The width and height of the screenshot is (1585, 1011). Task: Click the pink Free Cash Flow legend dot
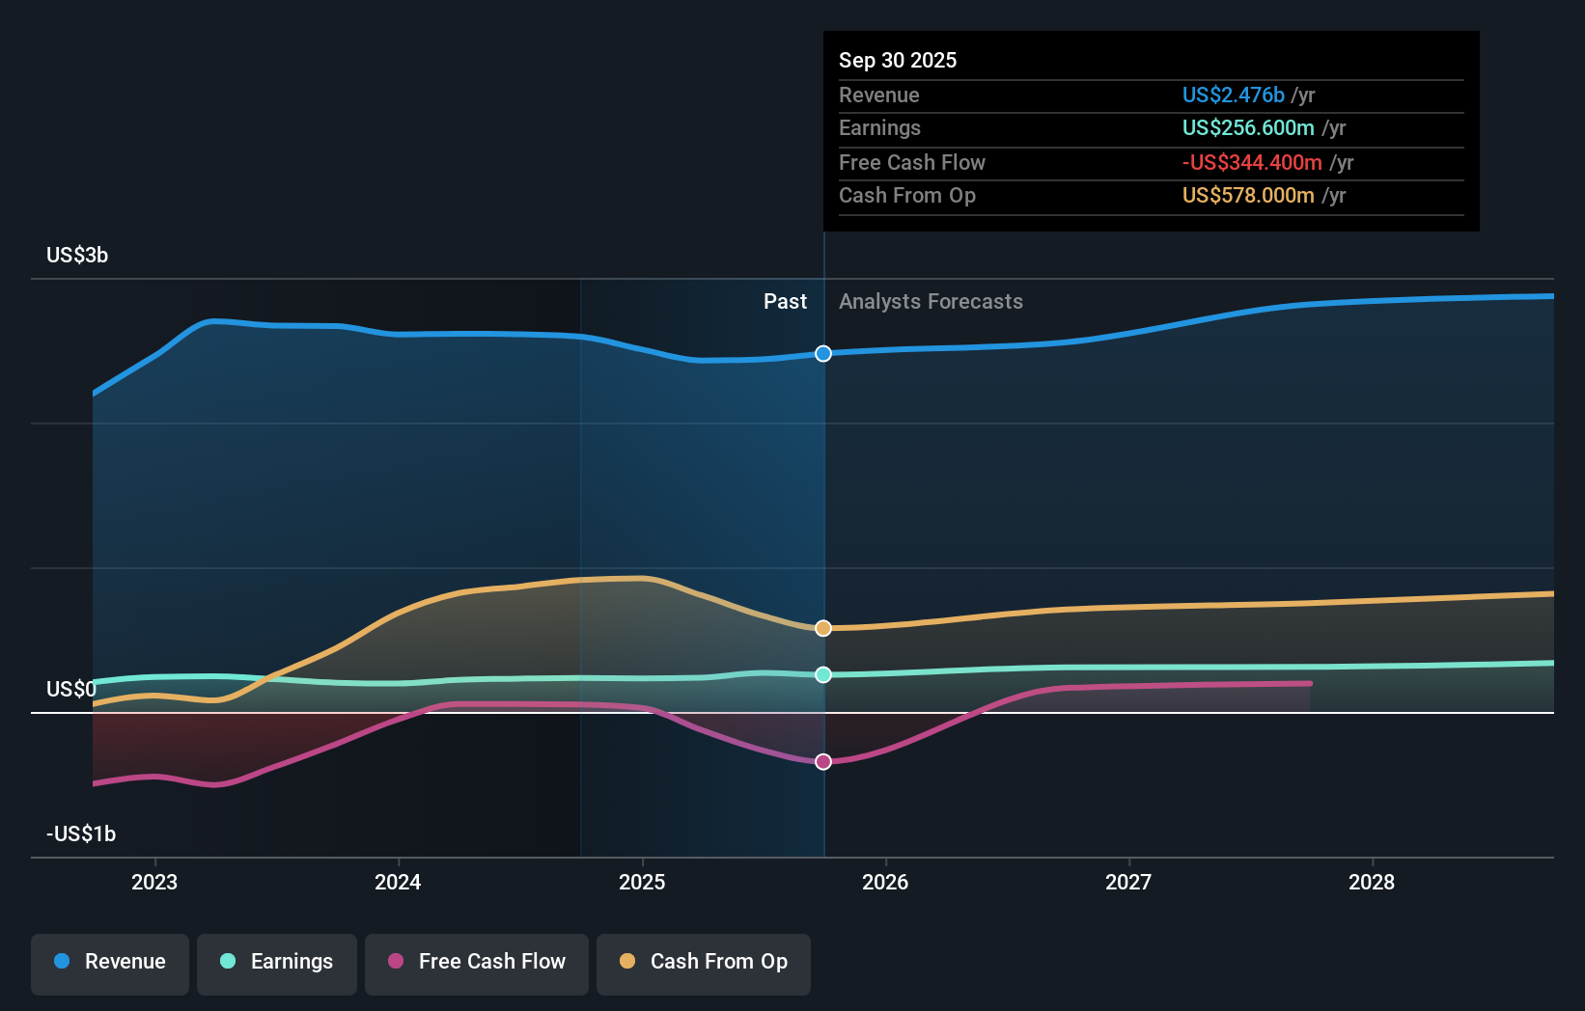tap(395, 962)
